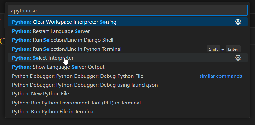This screenshot has width=255, height=125.
Task: Select Run Selection/Line in Django Shell
Action: [x=127, y=40]
